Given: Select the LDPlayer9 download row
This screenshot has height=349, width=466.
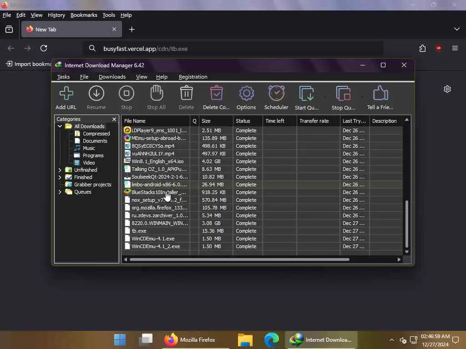Looking at the screenshot, I should [263, 130].
